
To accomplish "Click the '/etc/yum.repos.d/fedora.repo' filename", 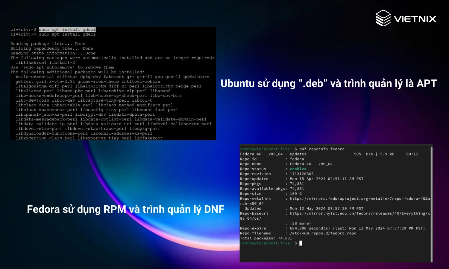I will (x=323, y=233).
